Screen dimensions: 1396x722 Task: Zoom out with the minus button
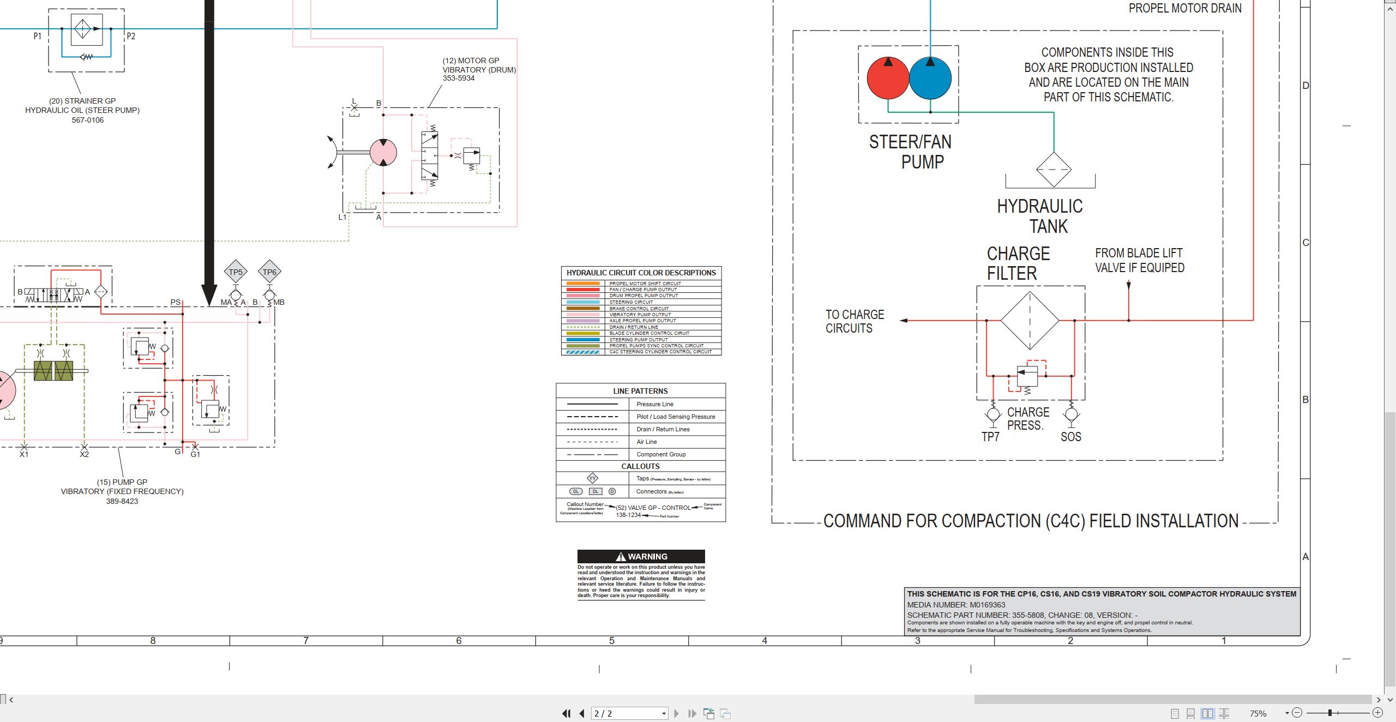click(x=1297, y=713)
